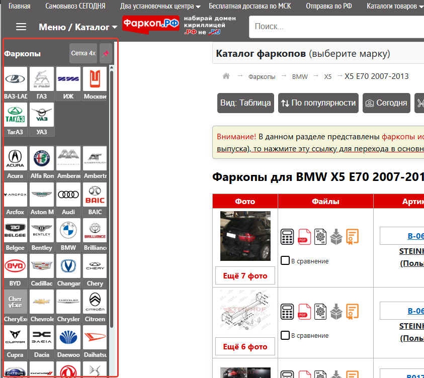The width and height of the screenshot is (424, 378).
Task: Open По популярности sort dropdown
Action: [x=318, y=103]
